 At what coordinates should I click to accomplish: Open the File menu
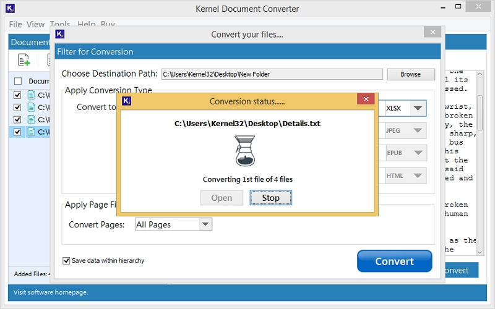pyautogui.click(x=15, y=24)
